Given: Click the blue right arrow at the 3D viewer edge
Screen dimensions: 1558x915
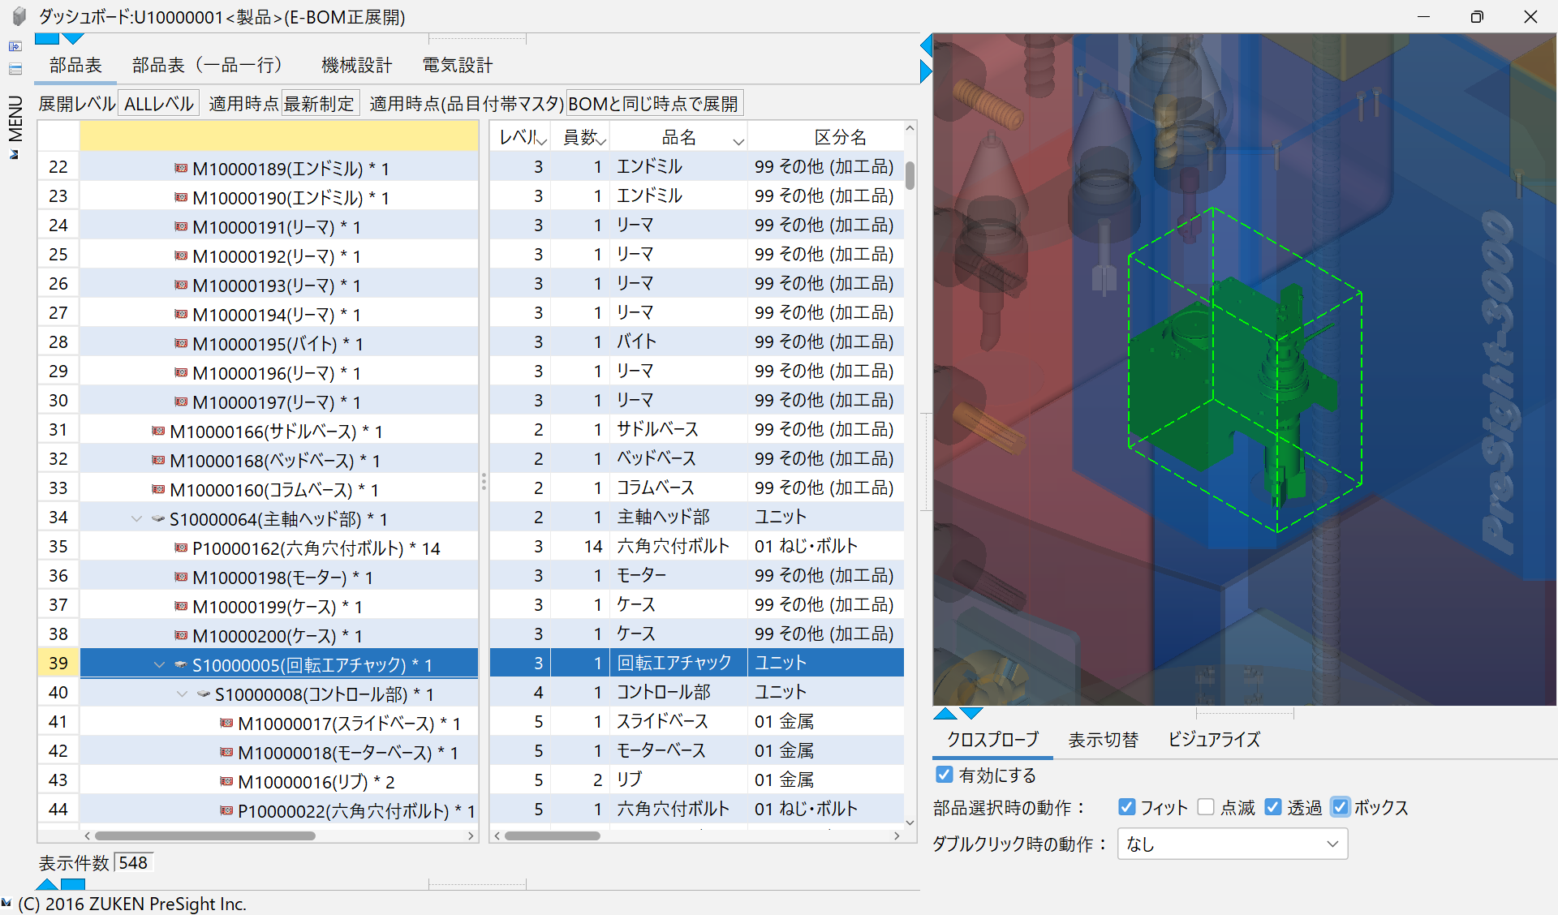Looking at the screenshot, I should (926, 71).
